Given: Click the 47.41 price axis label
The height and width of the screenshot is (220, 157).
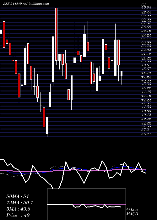Looking at the screenshot, I should [146, 77].
